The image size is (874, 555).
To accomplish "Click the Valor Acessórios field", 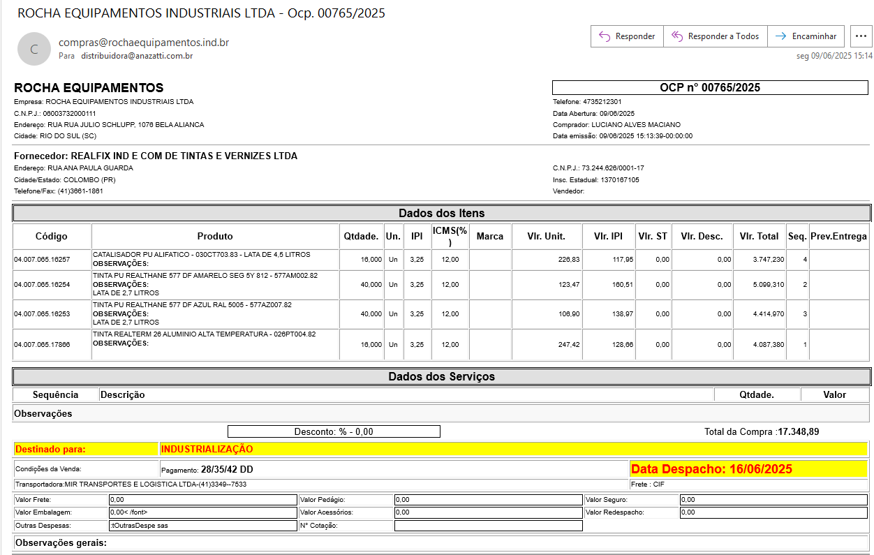I will pyautogui.click(x=488, y=512).
